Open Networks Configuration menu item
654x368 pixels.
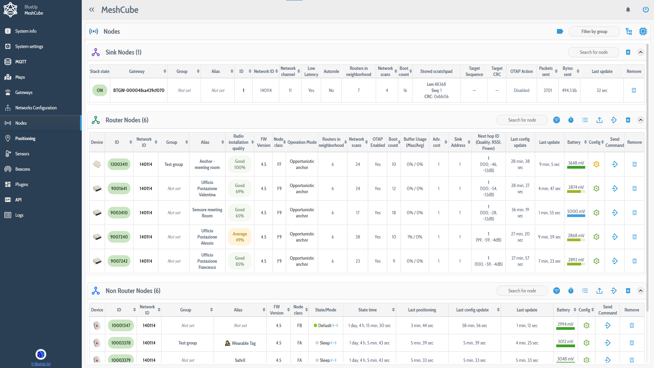tap(36, 108)
